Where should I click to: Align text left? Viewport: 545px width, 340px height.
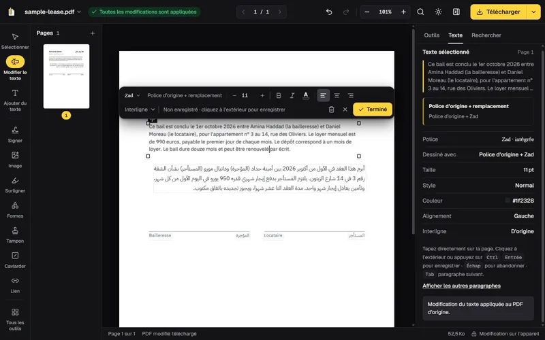click(x=323, y=95)
